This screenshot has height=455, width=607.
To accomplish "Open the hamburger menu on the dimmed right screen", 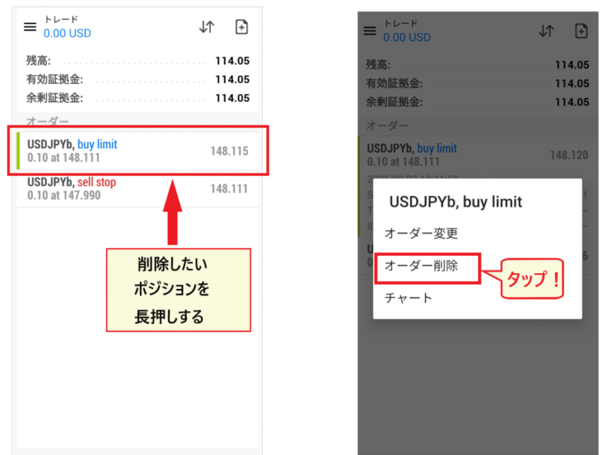I will pyautogui.click(x=370, y=31).
